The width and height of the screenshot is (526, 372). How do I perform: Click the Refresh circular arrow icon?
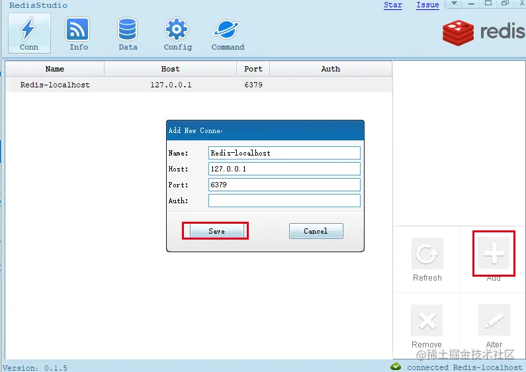pos(427,254)
